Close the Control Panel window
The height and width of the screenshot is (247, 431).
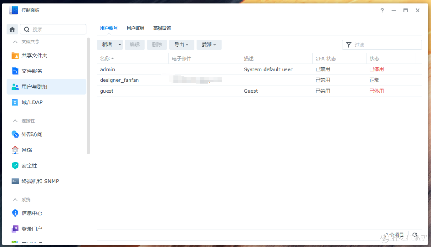tap(417, 10)
